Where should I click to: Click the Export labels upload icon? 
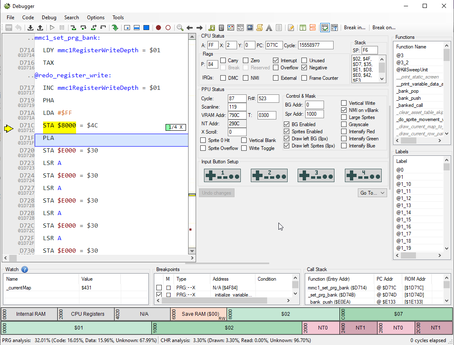coord(40,28)
